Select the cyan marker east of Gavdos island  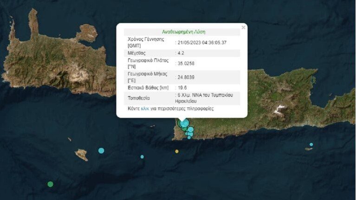point(101,150)
